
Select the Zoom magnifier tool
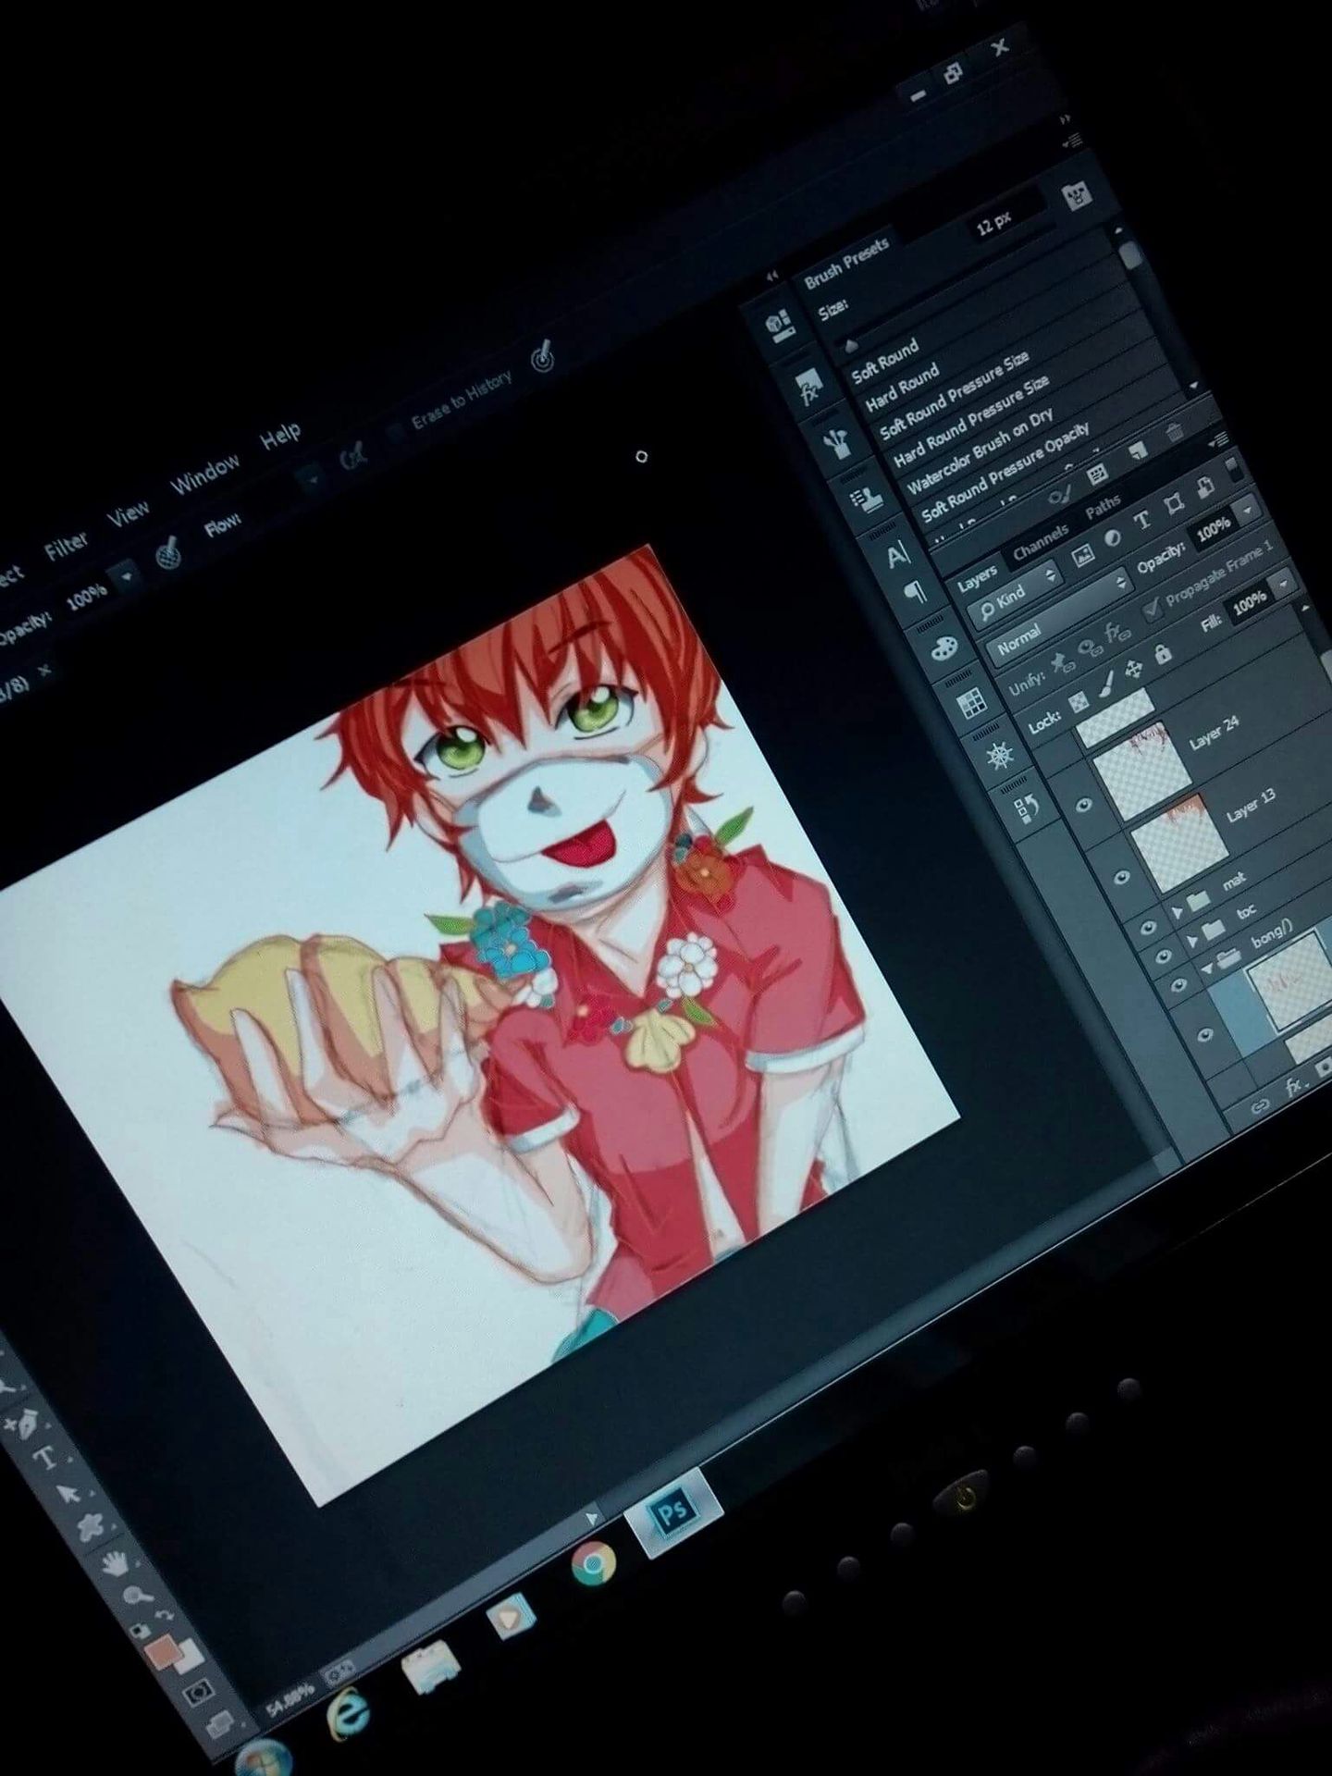point(137,1596)
